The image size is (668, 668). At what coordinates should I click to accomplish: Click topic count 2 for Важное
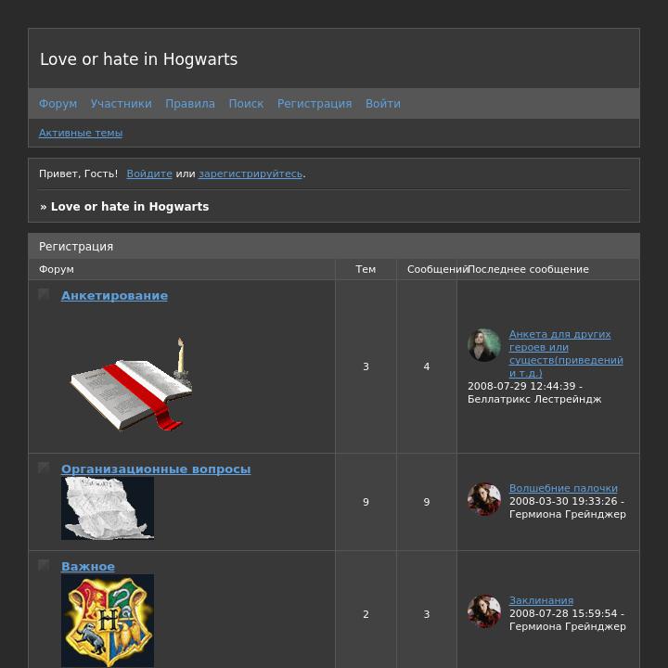click(x=366, y=614)
